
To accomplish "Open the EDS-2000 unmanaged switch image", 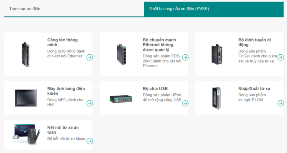I will point(121,54).
